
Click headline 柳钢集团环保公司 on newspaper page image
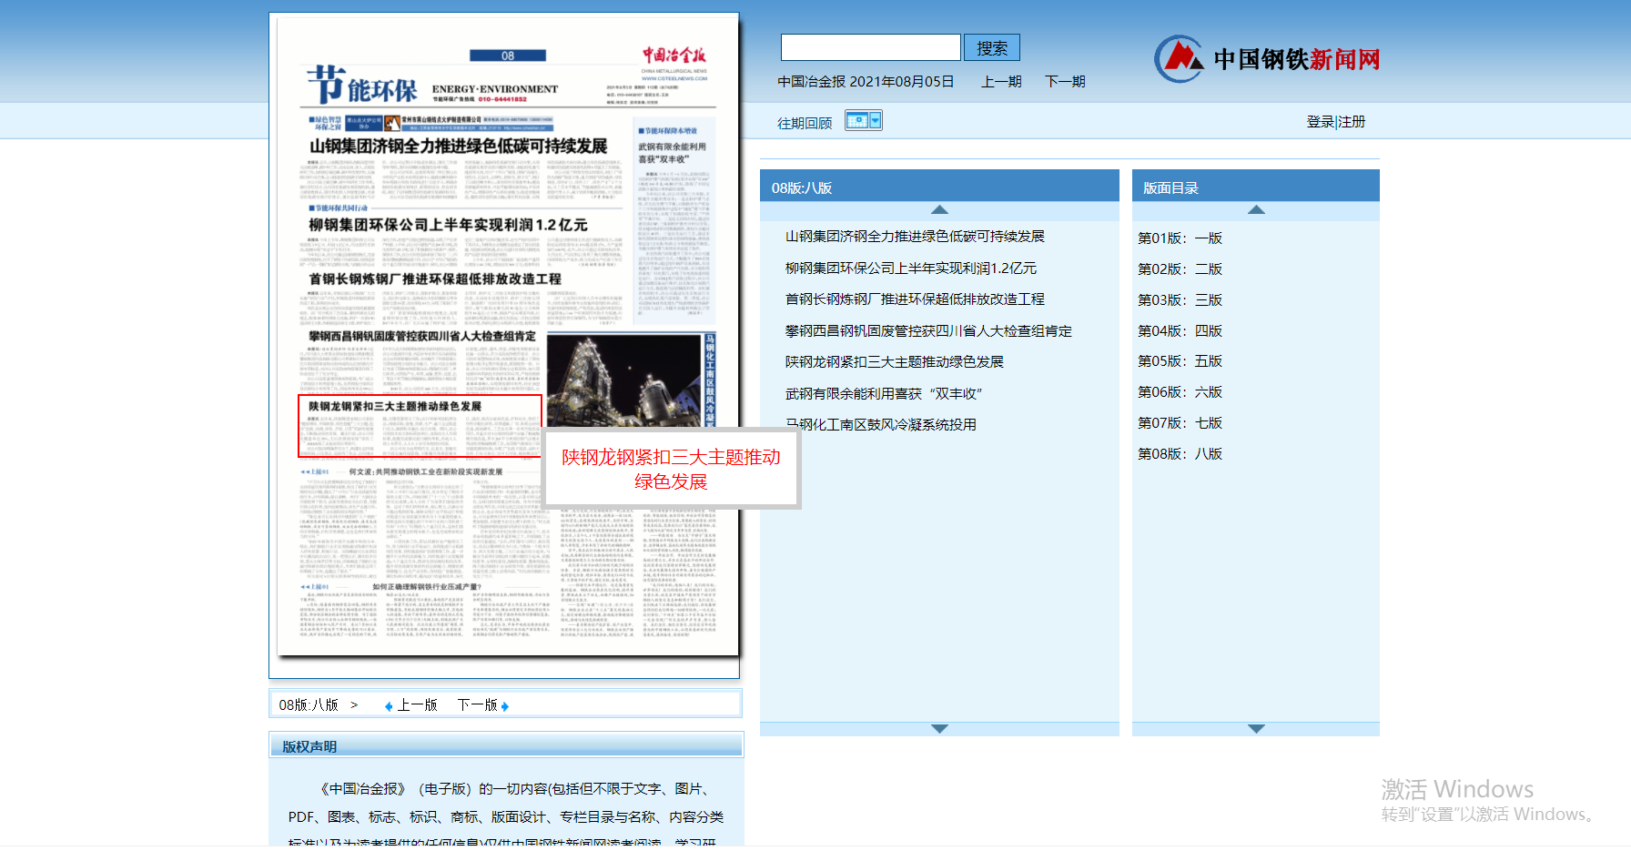448,225
